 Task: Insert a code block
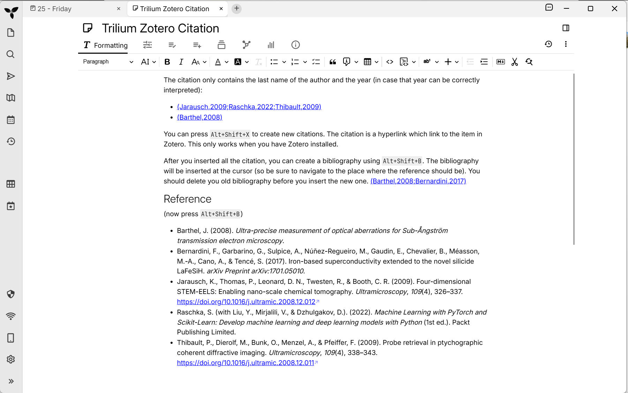tap(404, 62)
